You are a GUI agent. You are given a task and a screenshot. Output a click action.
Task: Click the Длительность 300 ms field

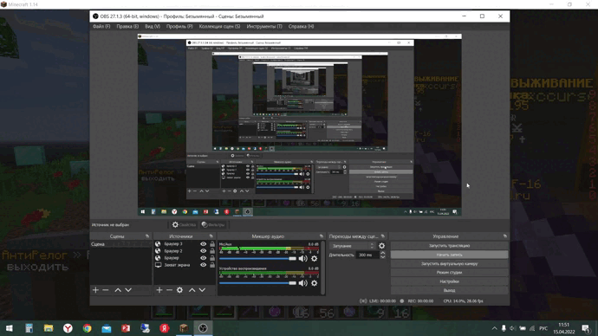click(367, 255)
